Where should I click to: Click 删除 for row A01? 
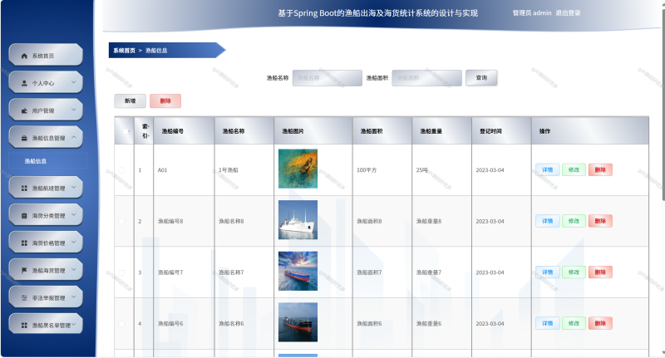[600, 170]
